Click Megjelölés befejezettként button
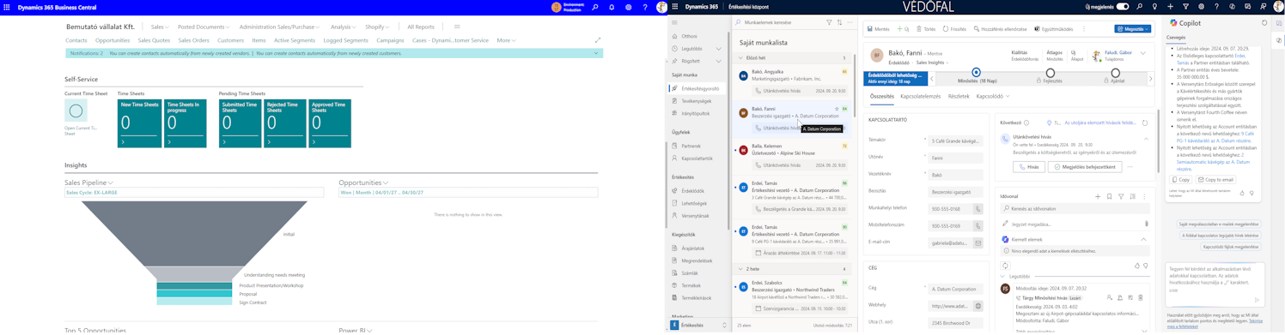The image size is (1285, 335). click(1084, 167)
